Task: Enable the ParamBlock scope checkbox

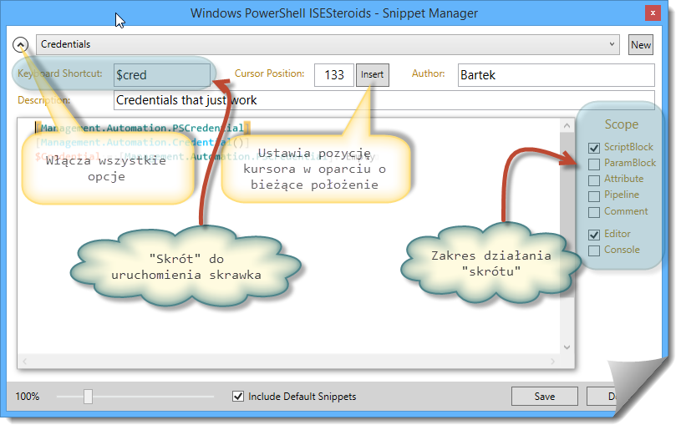Action: (594, 164)
